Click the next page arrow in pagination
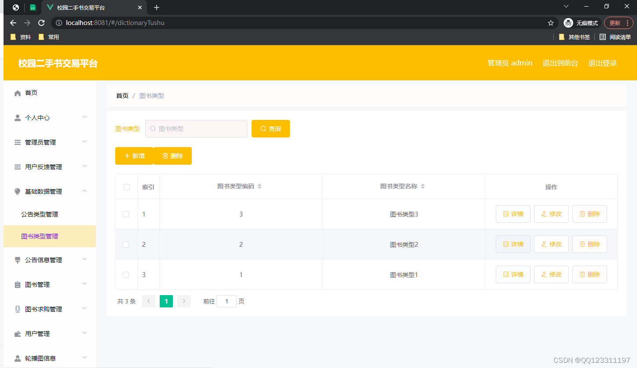 pyautogui.click(x=184, y=301)
